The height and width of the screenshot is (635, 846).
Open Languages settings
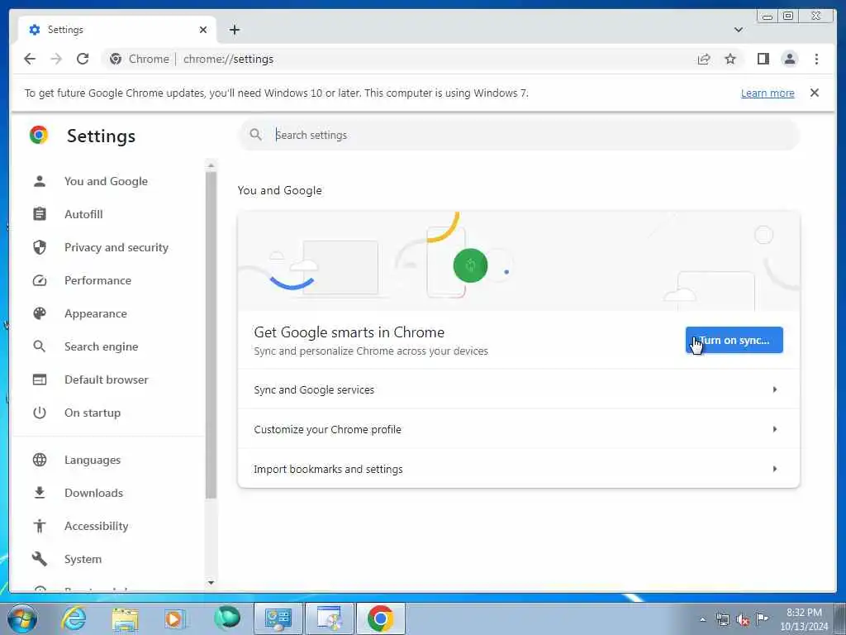point(93,460)
